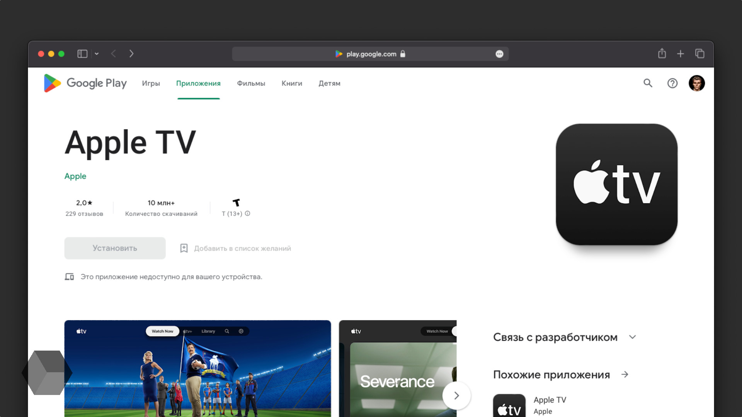Image resolution: width=742 pixels, height=417 pixels.
Task: Toggle the Safari sidebar button
Action: click(x=82, y=54)
